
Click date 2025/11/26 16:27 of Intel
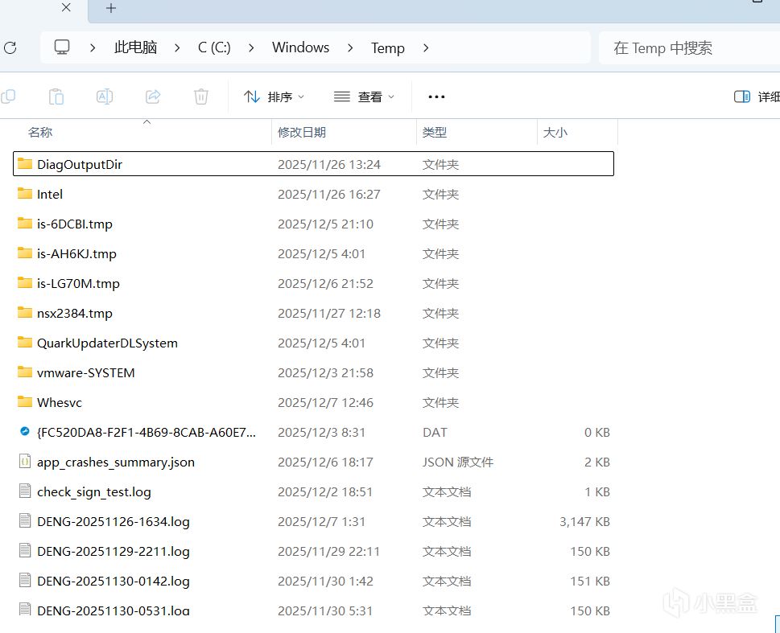pos(328,195)
